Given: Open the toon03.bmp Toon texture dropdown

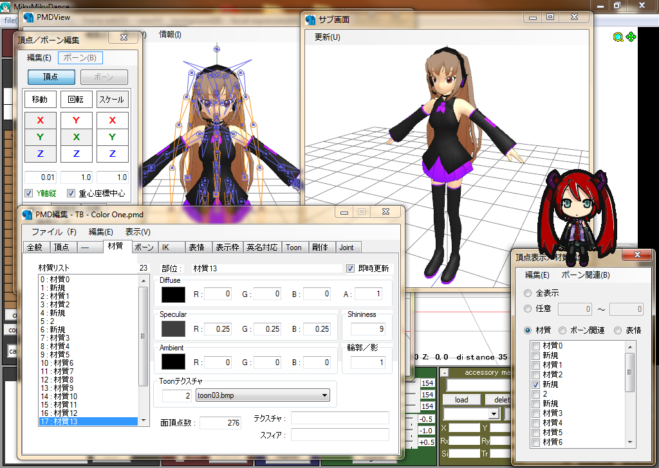Looking at the screenshot, I should pos(324,395).
